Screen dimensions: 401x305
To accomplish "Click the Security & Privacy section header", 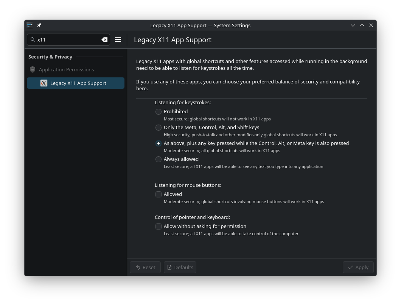I will [x=50, y=57].
